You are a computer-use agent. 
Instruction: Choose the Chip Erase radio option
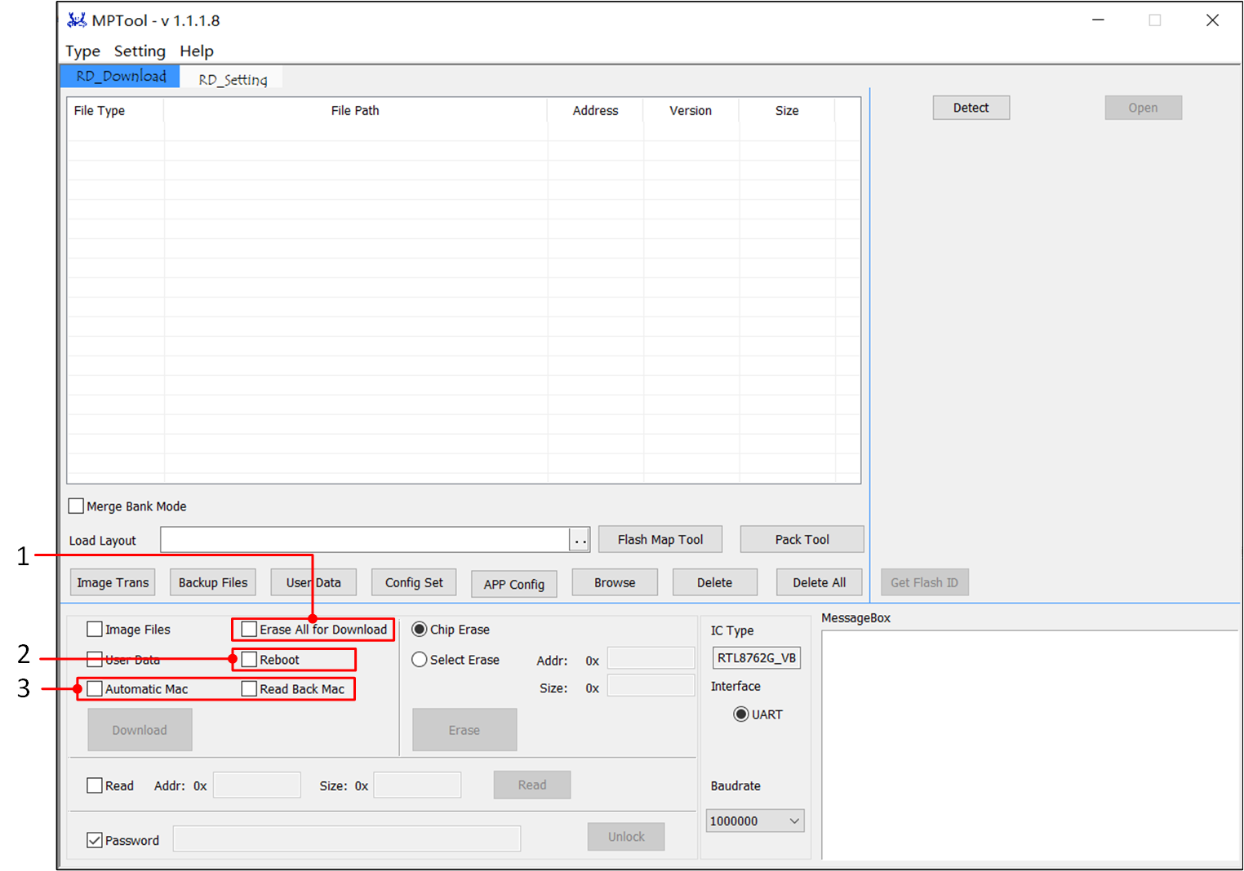pos(420,630)
